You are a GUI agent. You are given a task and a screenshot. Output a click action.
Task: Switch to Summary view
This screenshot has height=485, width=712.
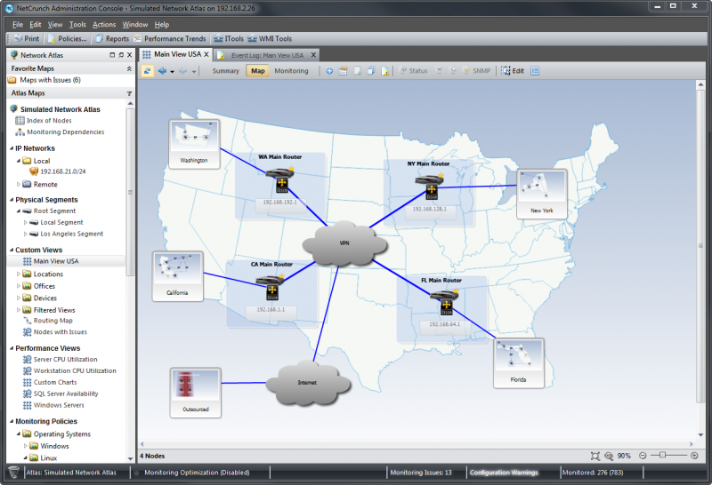coord(226,71)
